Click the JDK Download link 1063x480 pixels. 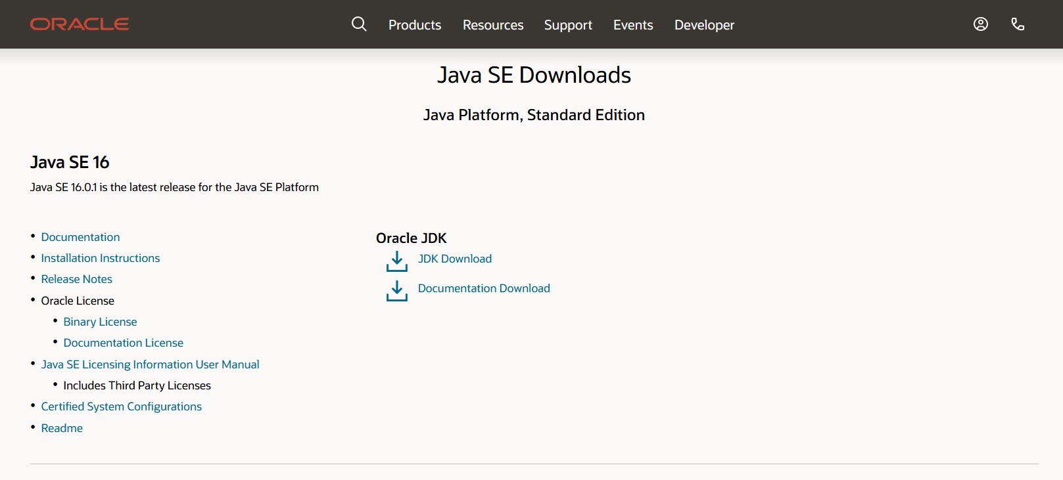[455, 259]
